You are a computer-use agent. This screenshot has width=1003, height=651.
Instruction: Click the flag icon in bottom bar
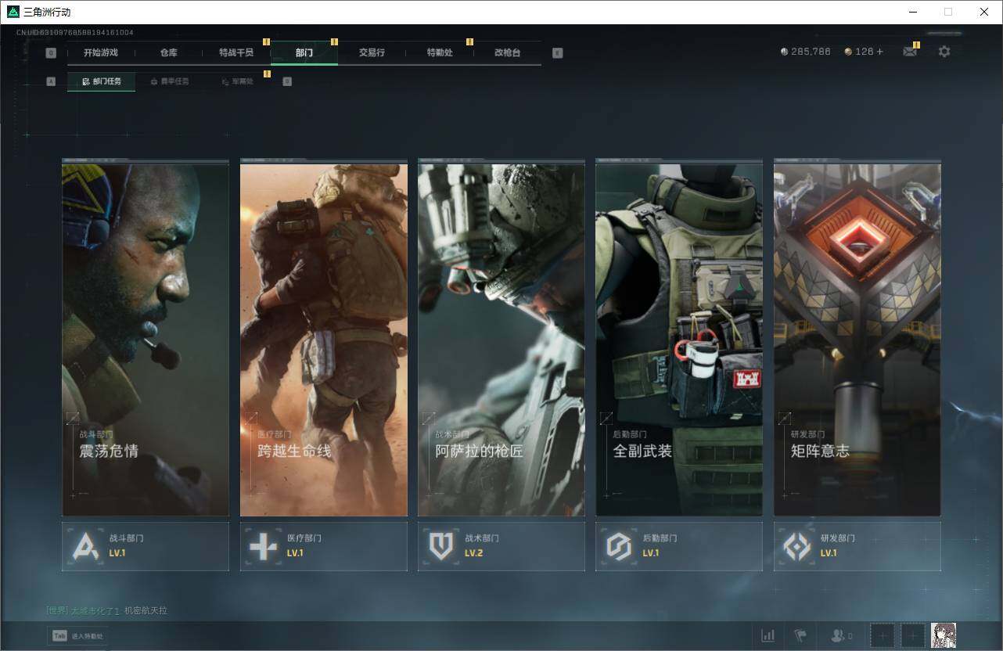[800, 635]
